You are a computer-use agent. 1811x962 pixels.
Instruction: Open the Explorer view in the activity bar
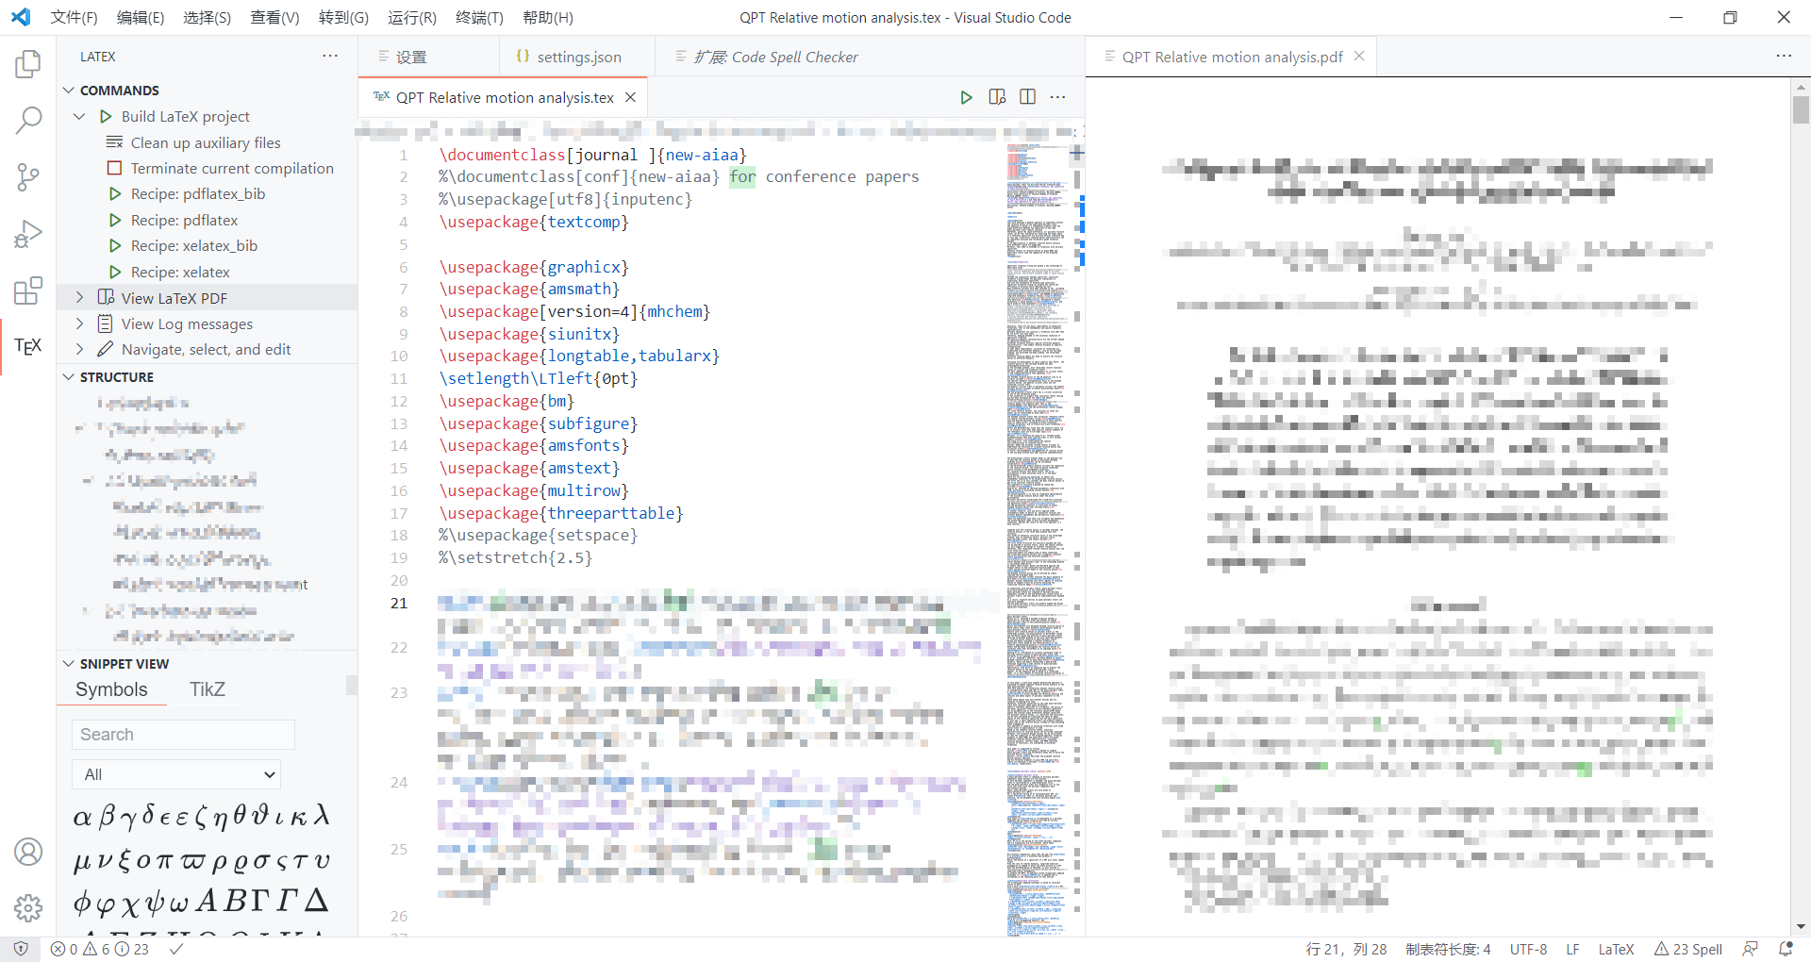(x=27, y=64)
